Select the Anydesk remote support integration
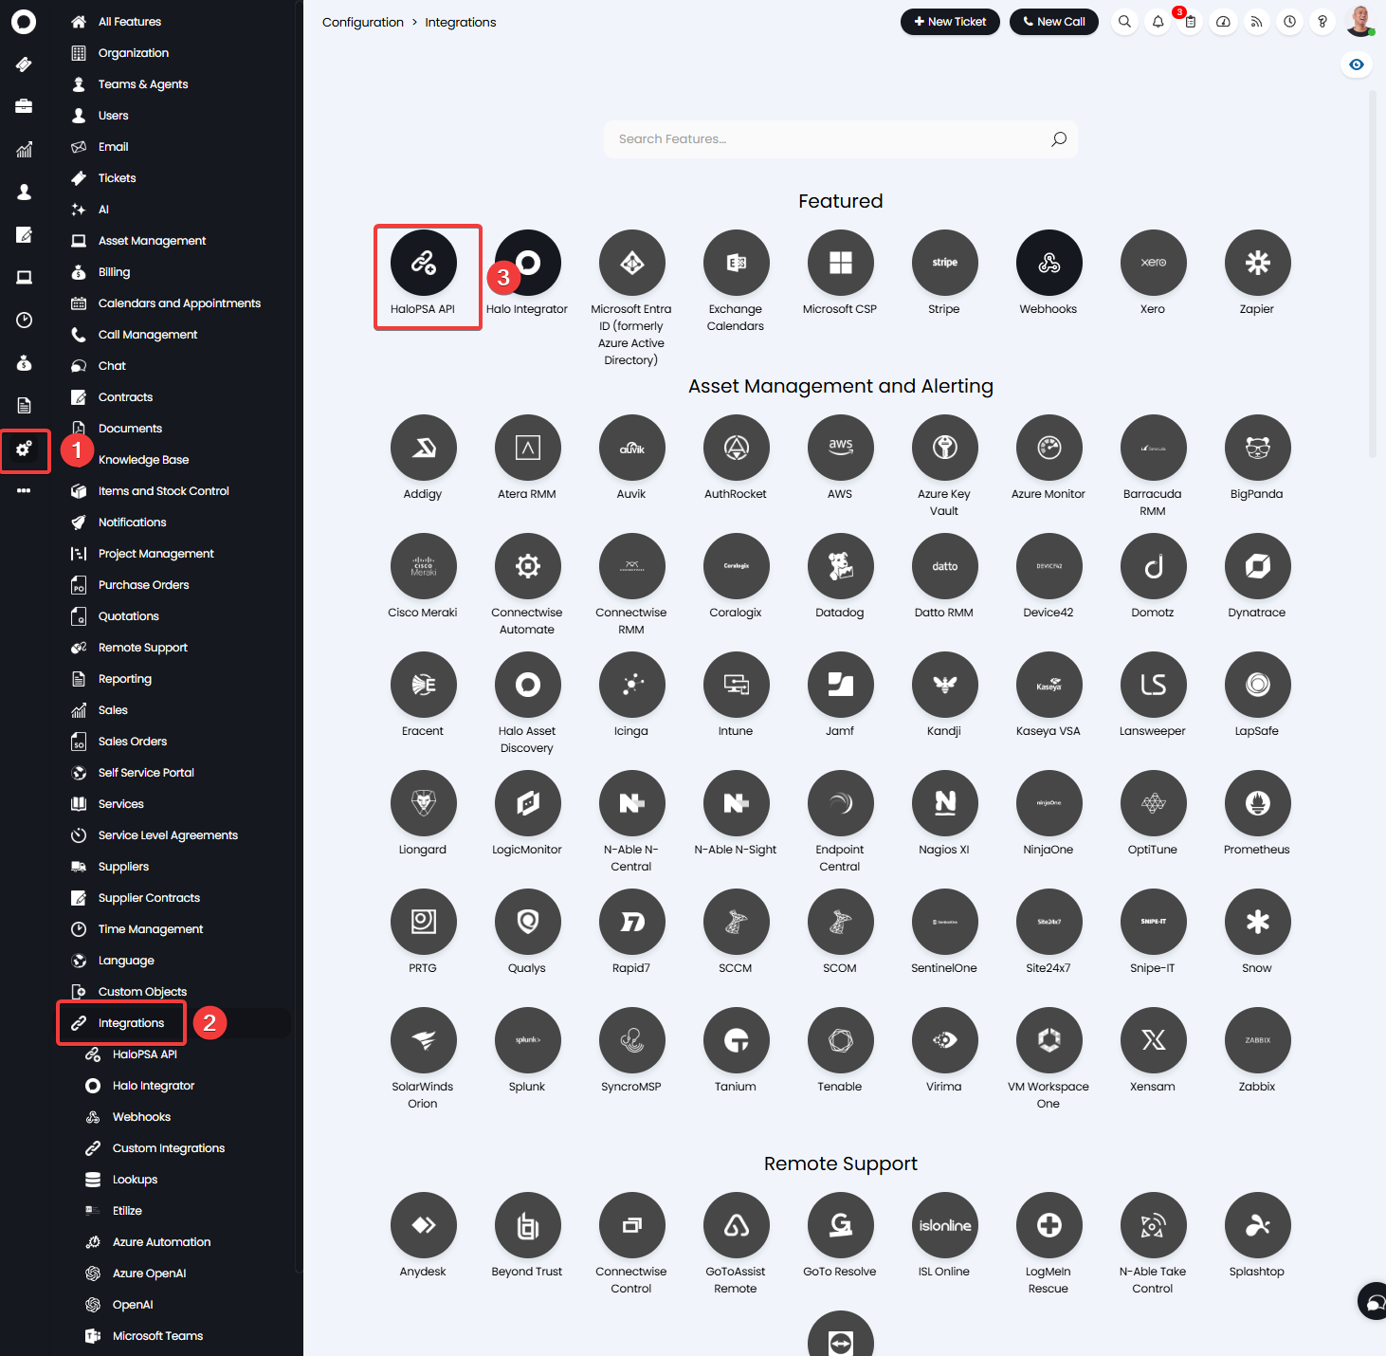The width and height of the screenshot is (1386, 1356). coord(424,1225)
